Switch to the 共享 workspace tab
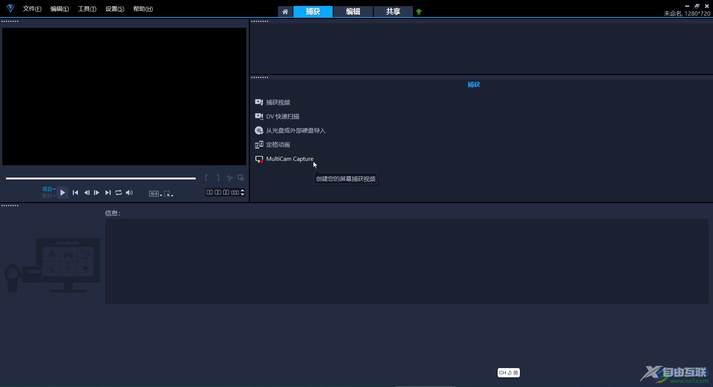 click(x=393, y=12)
